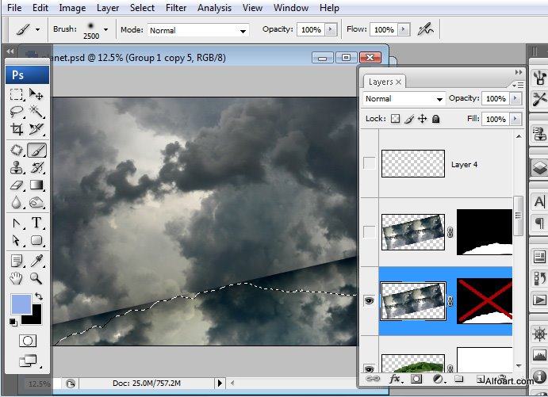Image resolution: width=548 pixels, height=397 pixels.
Task: Click the Layer 4 thumbnail
Action: point(413,164)
